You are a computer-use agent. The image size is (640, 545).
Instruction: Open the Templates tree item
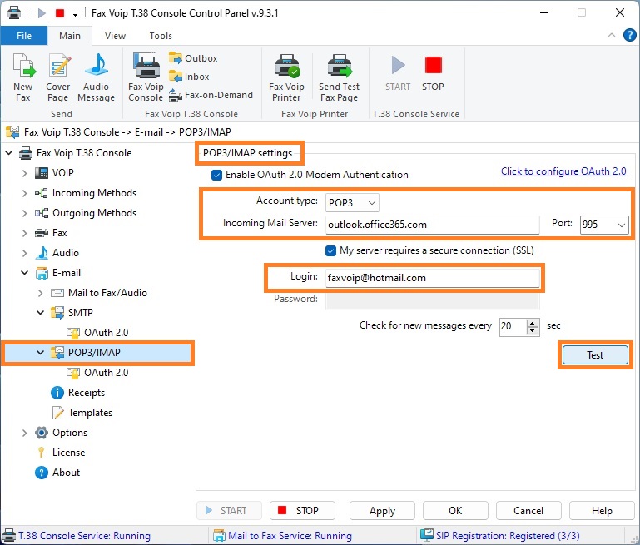click(x=82, y=413)
